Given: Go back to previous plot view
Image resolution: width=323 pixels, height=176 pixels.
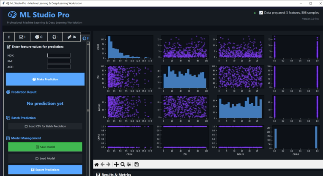Looking at the screenshot, I should coord(102,164).
